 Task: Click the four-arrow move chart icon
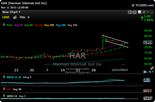coord(144,12)
